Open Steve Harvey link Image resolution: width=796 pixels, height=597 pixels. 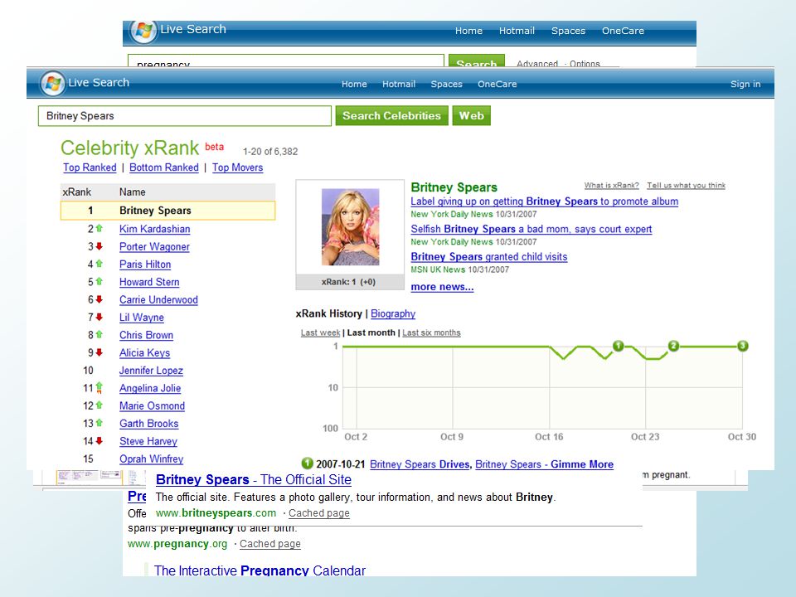click(148, 441)
